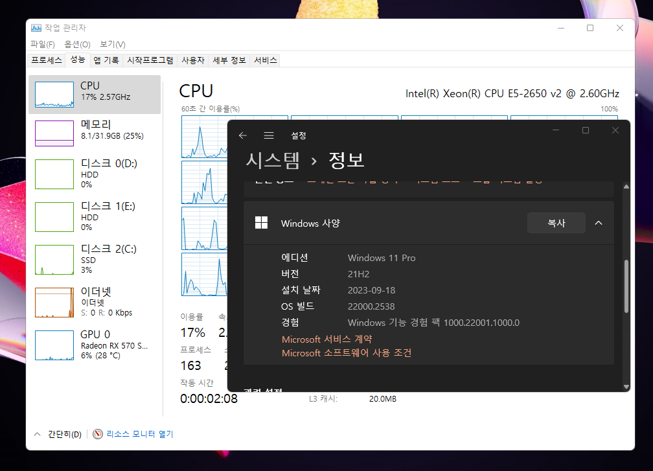
Task: Select the Memory usage graph thumbnail
Action: pyautogui.click(x=54, y=133)
